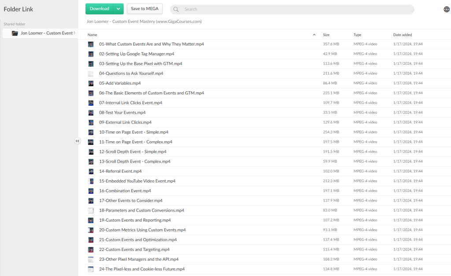
Task: Sort files by Size column
Action: click(x=326, y=35)
